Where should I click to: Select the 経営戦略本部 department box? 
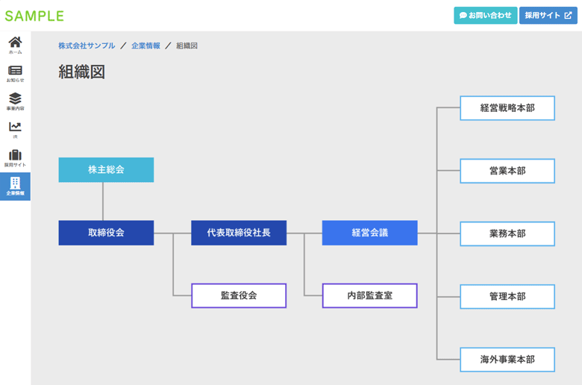[x=507, y=107]
